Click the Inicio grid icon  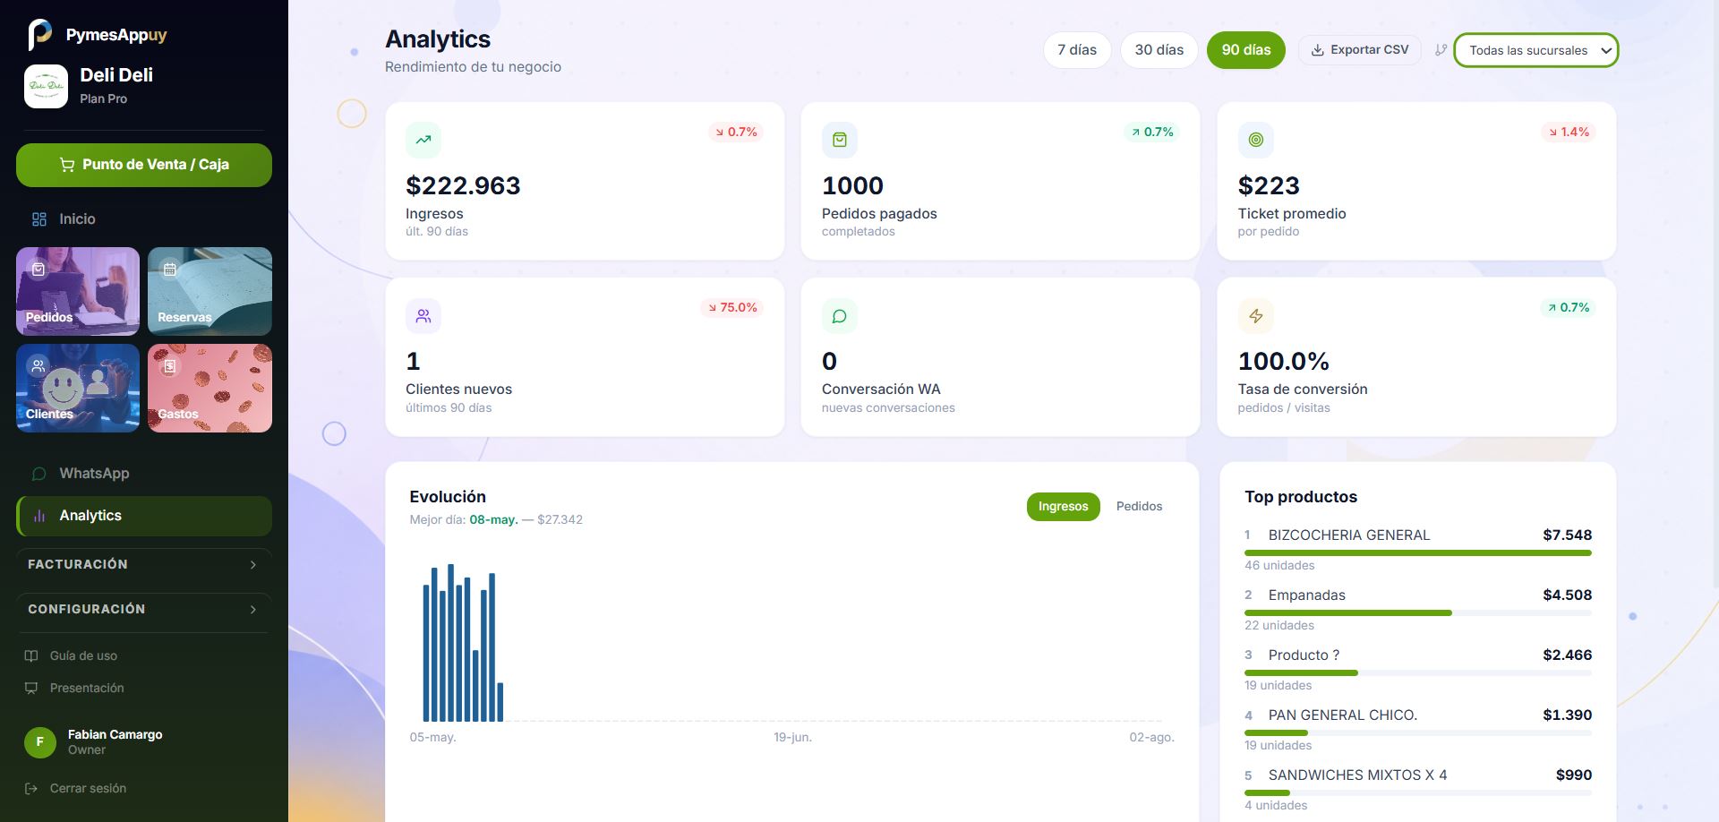click(x=39, y=219)
